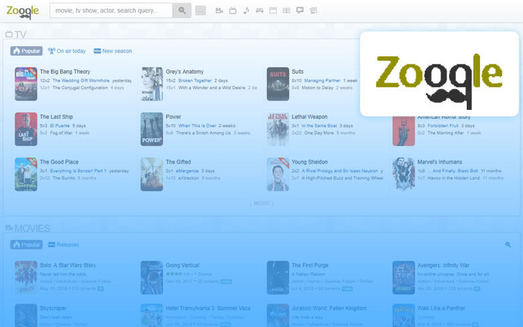Open episode Fog of War
The width and height of the screenshot is (523, 327).
tap(61, 133)
